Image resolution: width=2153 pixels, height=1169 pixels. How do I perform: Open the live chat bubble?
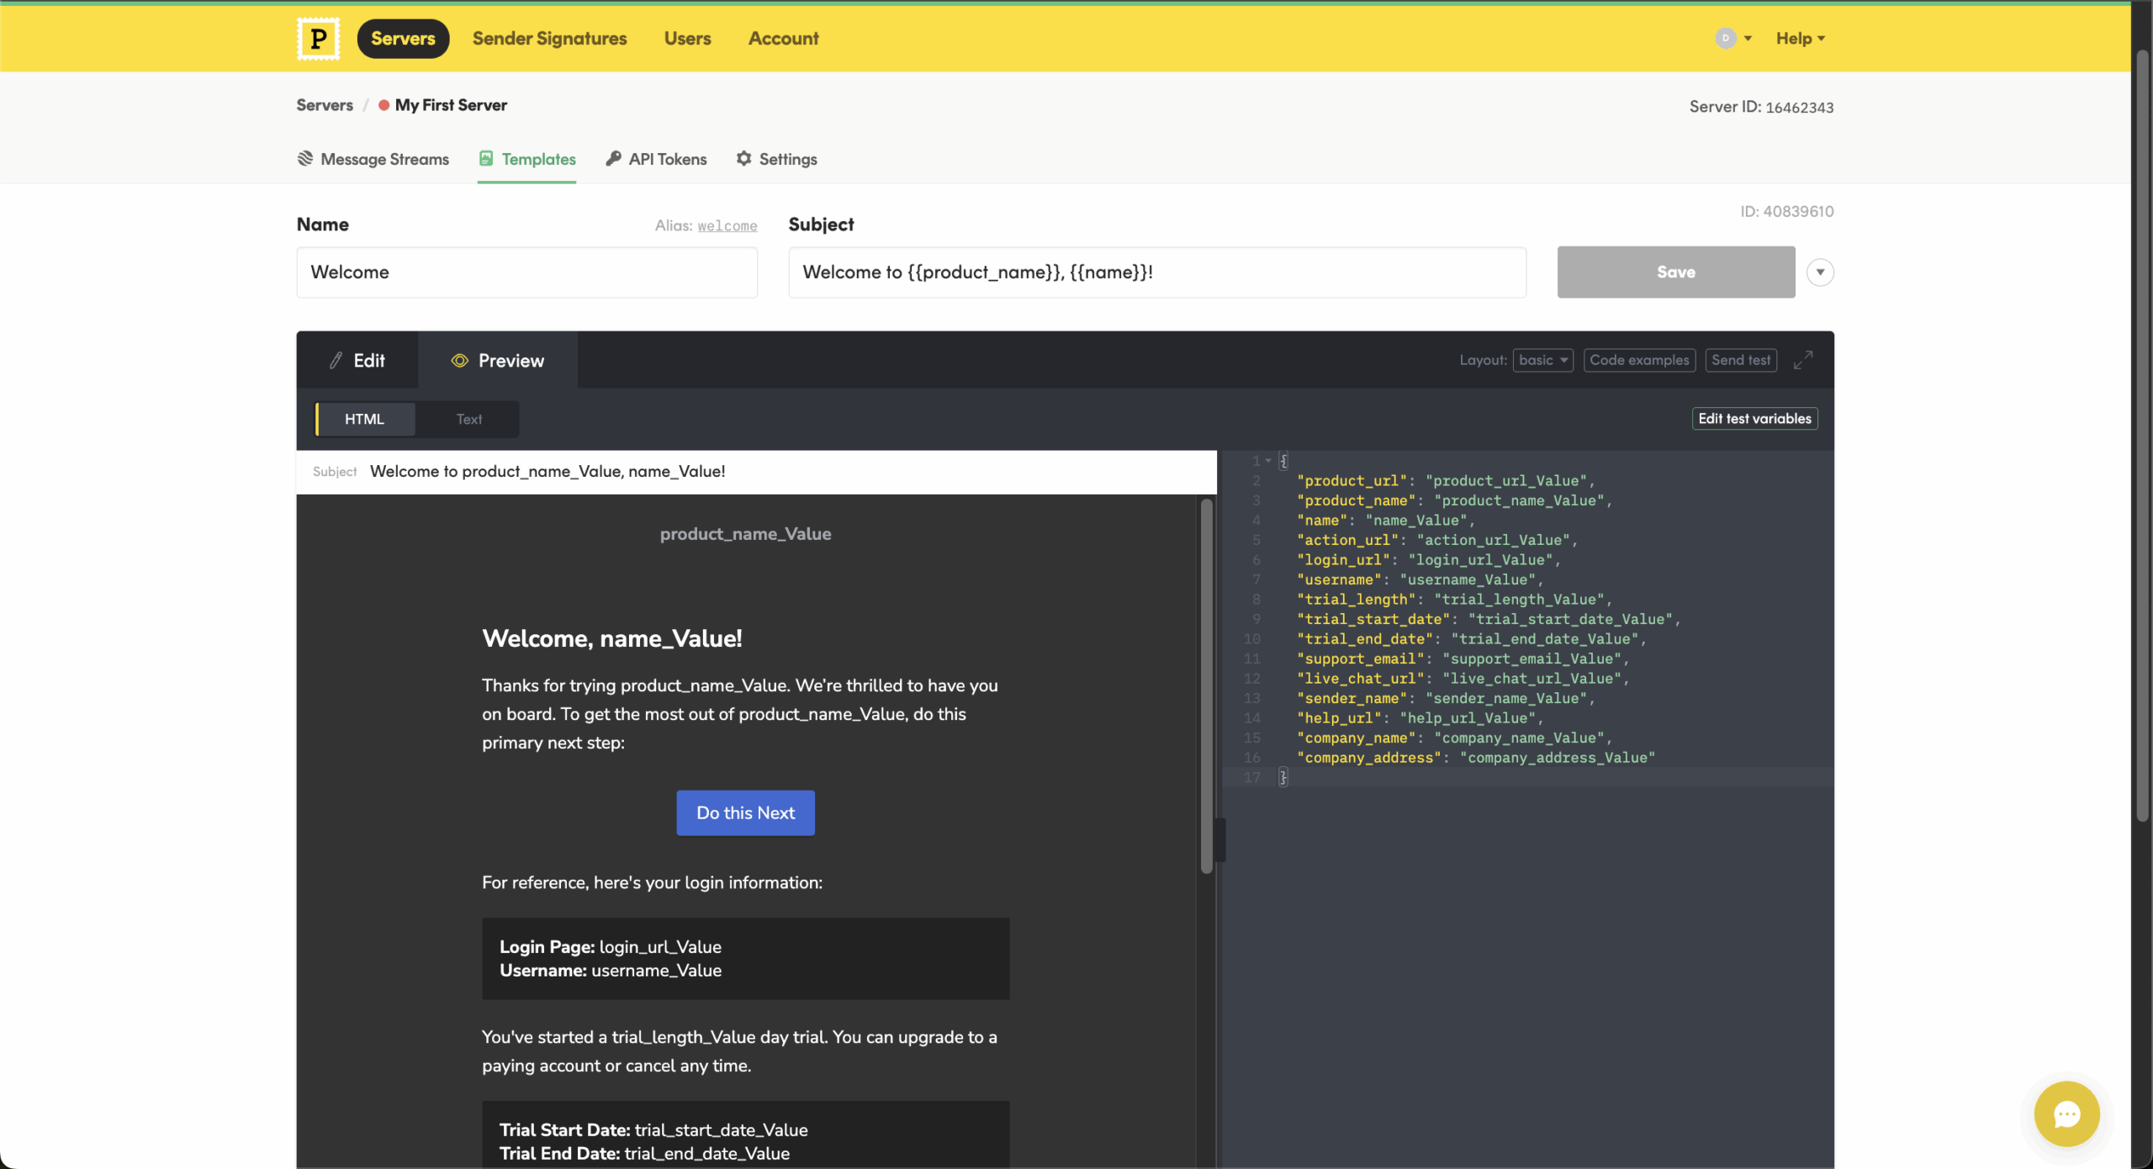point(2066,1113)
